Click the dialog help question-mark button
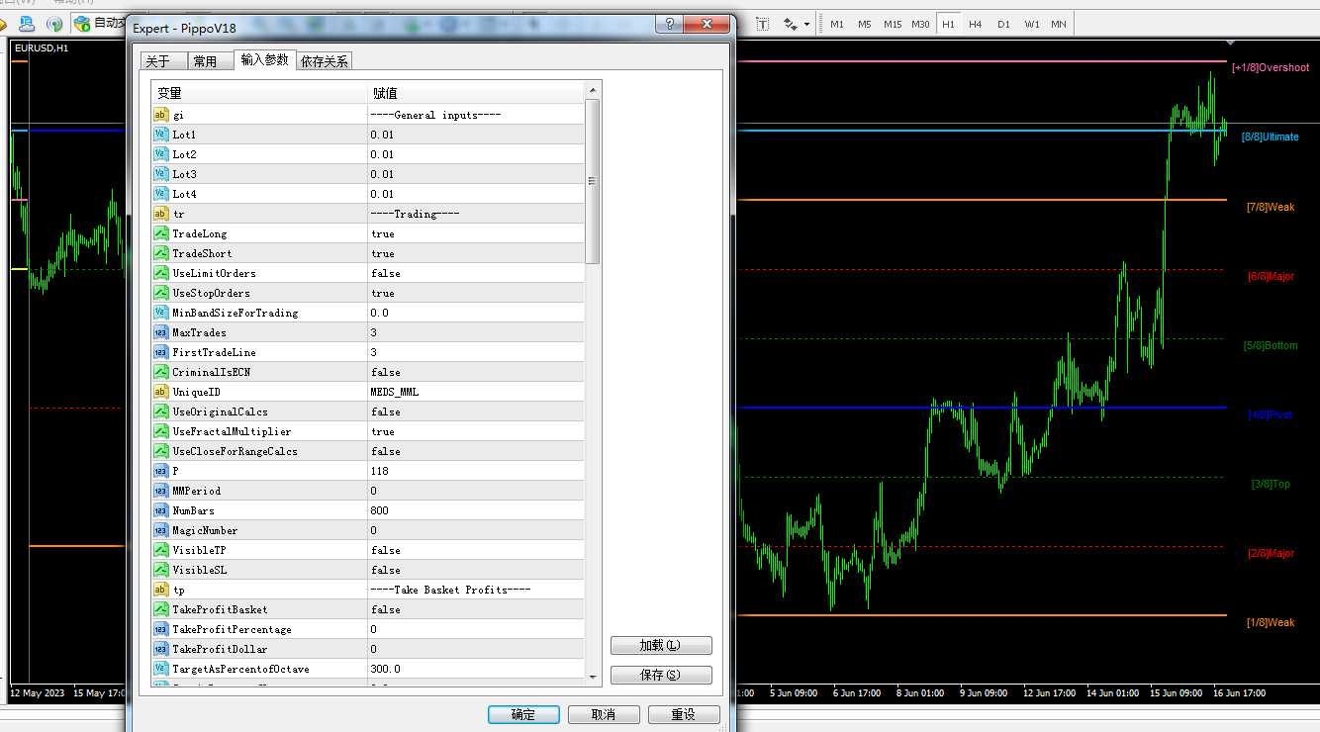Image resolution: width=1320 pixels, height=732 pixels. [x=668, y=26]
